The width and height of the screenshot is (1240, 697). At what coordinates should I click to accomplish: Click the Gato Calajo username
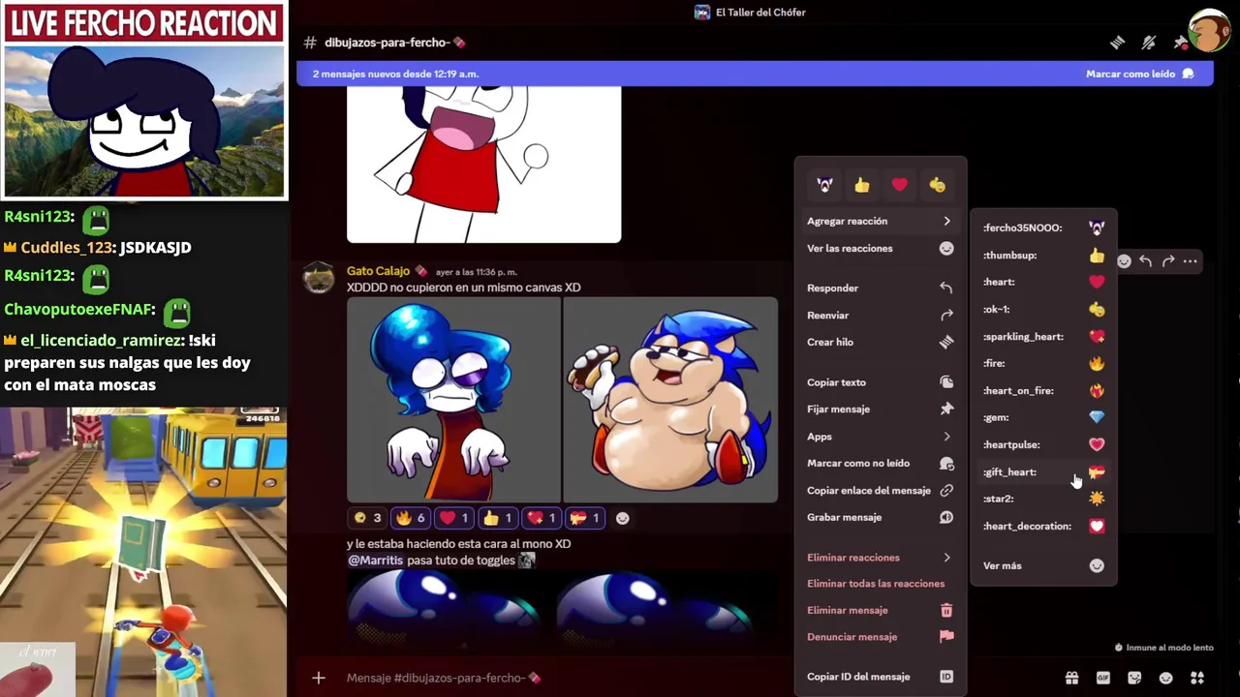point(378,271)
